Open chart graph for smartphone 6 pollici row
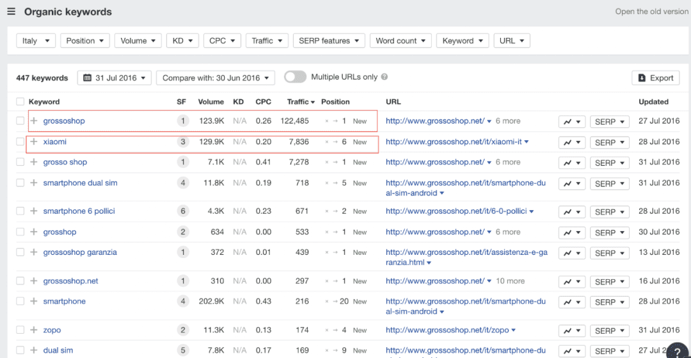Image resolution: width=691 pixels, height=358 pixels. [572, 212]
